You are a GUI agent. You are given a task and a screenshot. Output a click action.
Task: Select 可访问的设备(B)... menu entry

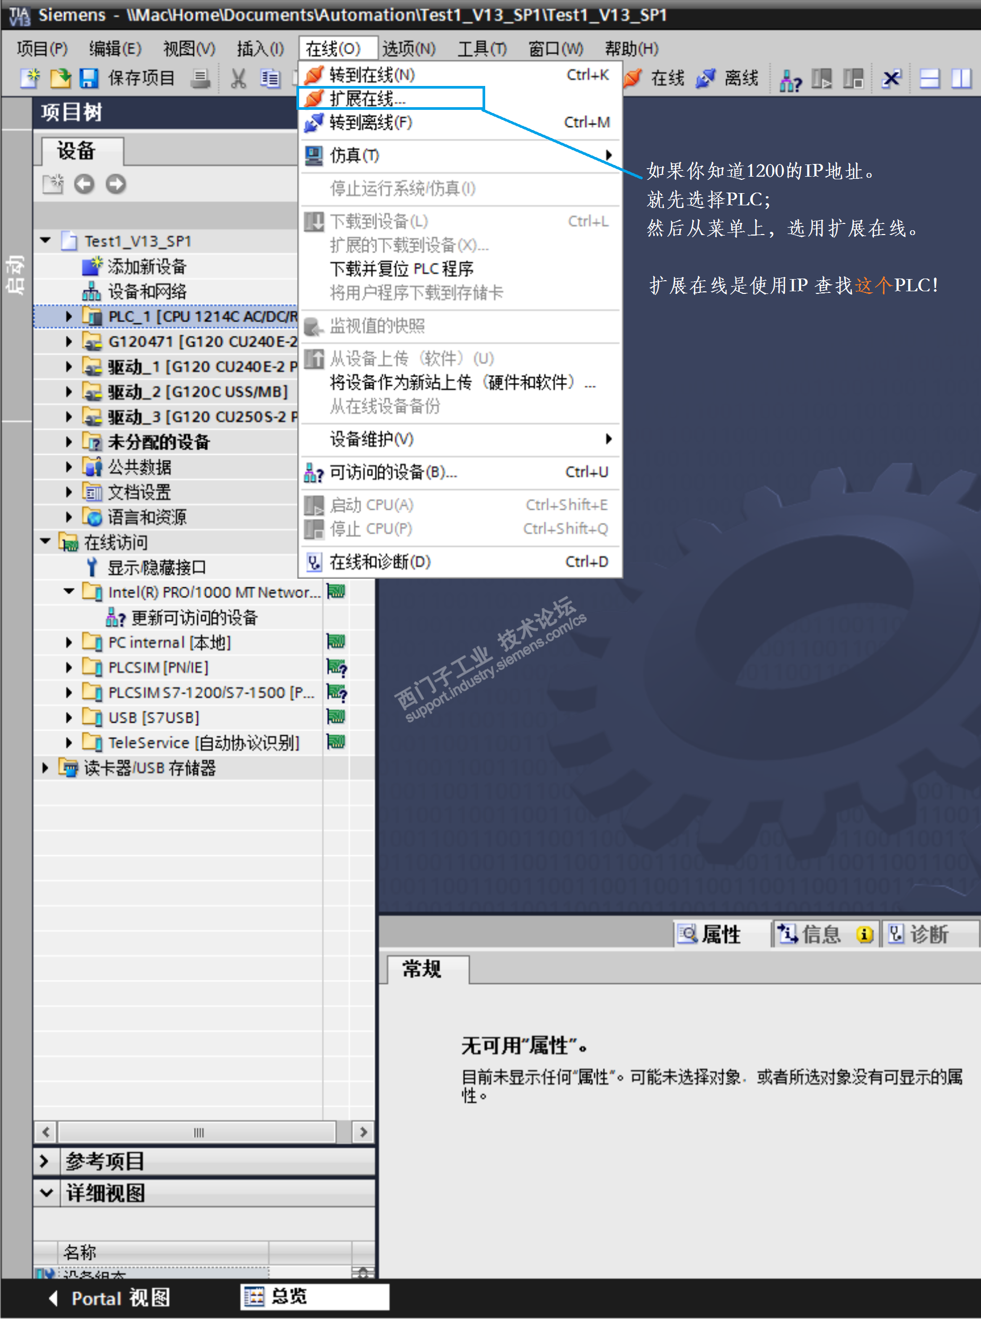click(x=460, y=472)
